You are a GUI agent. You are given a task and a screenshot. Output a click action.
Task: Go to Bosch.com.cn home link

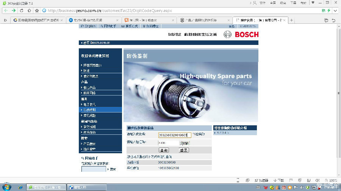95,43
